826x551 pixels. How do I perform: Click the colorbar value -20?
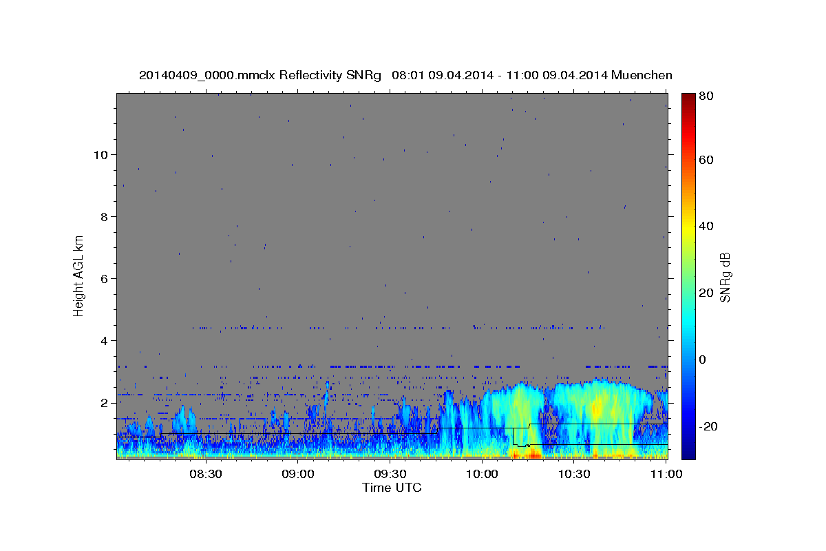tap(708, 426)
